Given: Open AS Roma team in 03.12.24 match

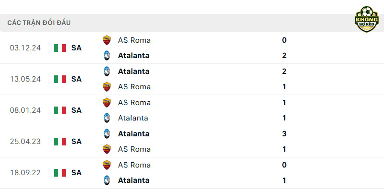Looking at the screenshot, I should [134, 40].
